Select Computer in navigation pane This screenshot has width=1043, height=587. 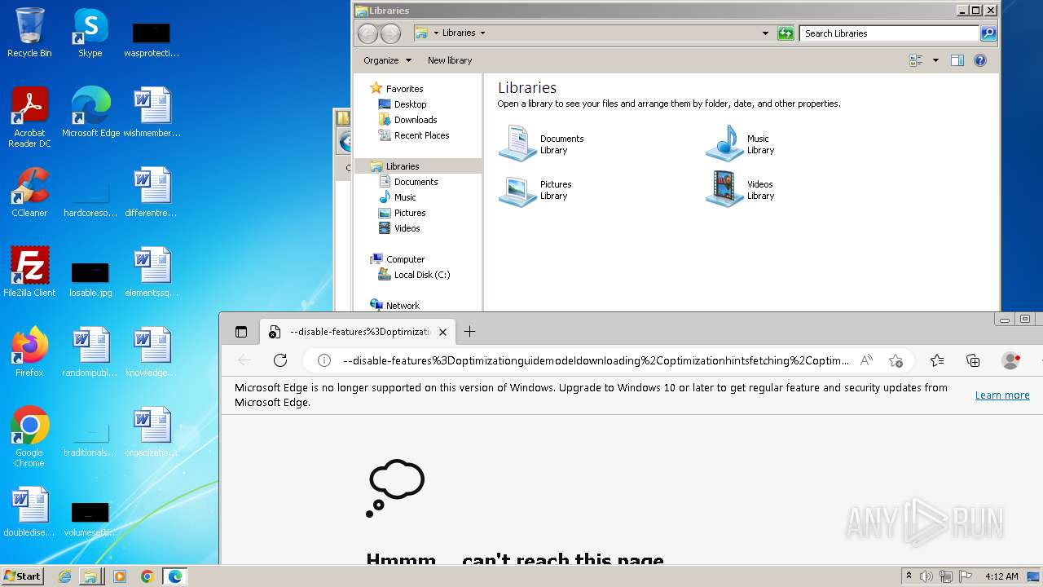click(398, 259)
